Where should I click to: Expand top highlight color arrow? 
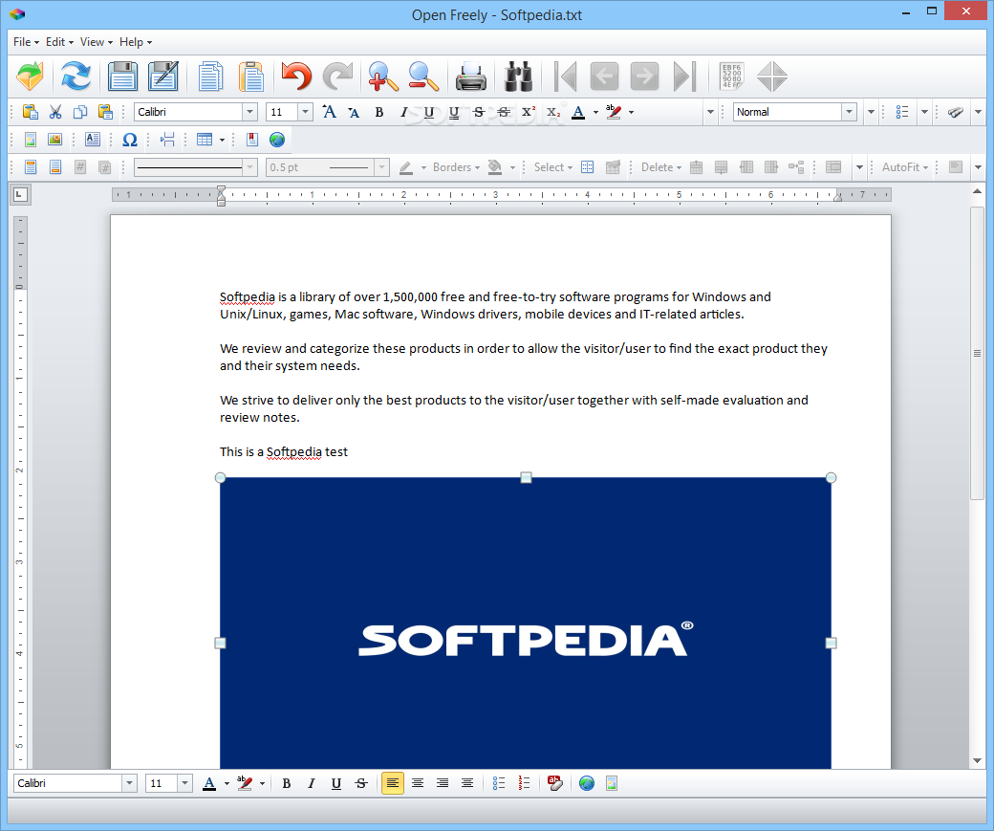(x=632, y=112)
